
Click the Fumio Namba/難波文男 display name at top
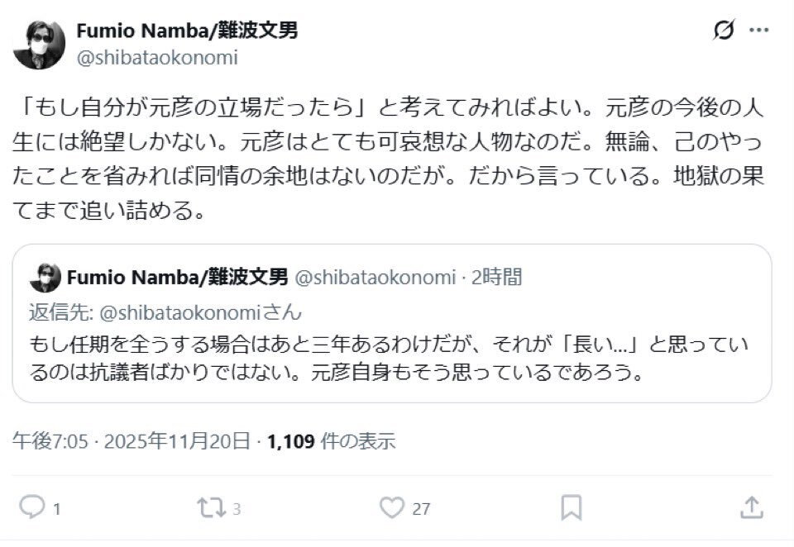pyautogui.click(x=187, y=31)
